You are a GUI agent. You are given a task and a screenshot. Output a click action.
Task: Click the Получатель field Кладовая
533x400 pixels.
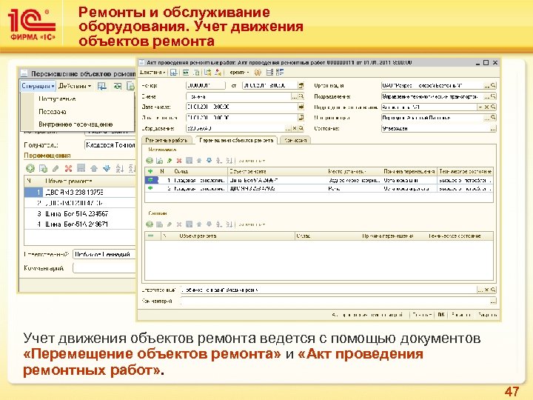pyautogui.click(x=110, y=145)
